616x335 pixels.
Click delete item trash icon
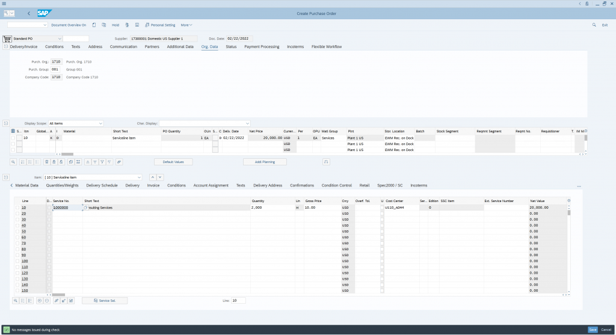47,162
